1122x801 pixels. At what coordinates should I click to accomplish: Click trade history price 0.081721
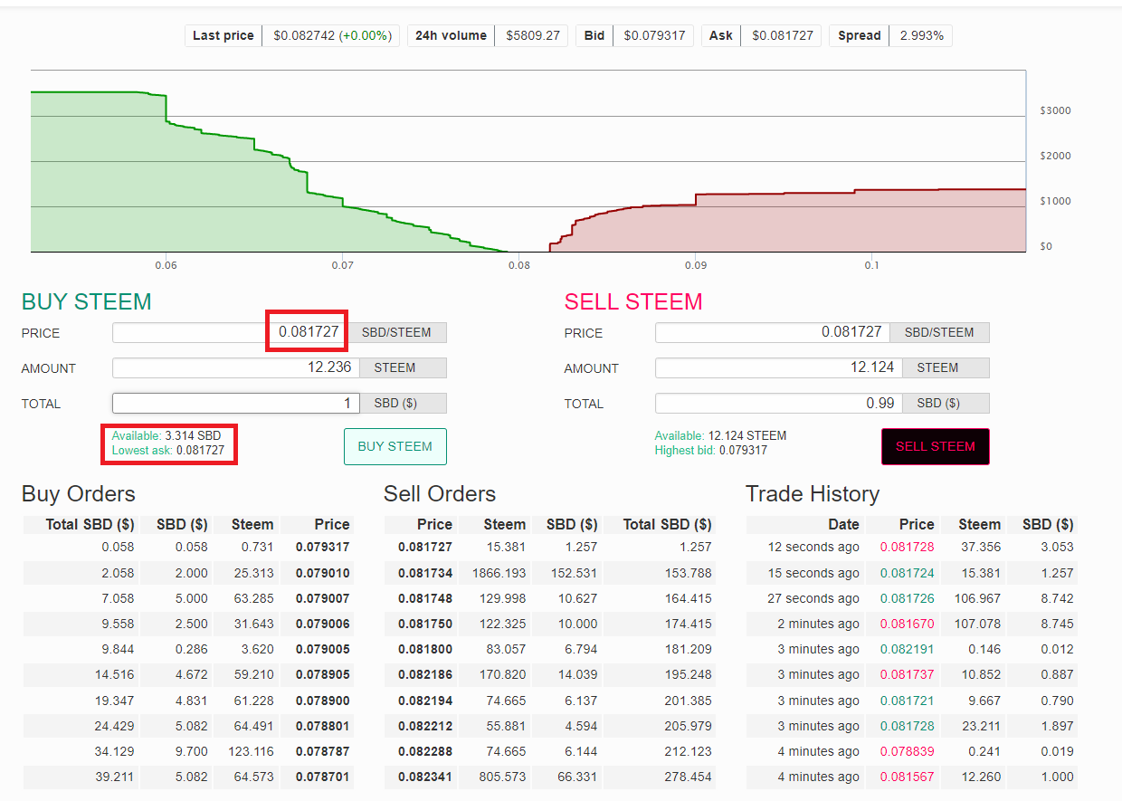point(907,701)
